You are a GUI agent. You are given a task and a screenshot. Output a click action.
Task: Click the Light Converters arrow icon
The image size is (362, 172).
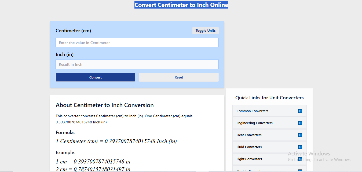tap(300, 159)
